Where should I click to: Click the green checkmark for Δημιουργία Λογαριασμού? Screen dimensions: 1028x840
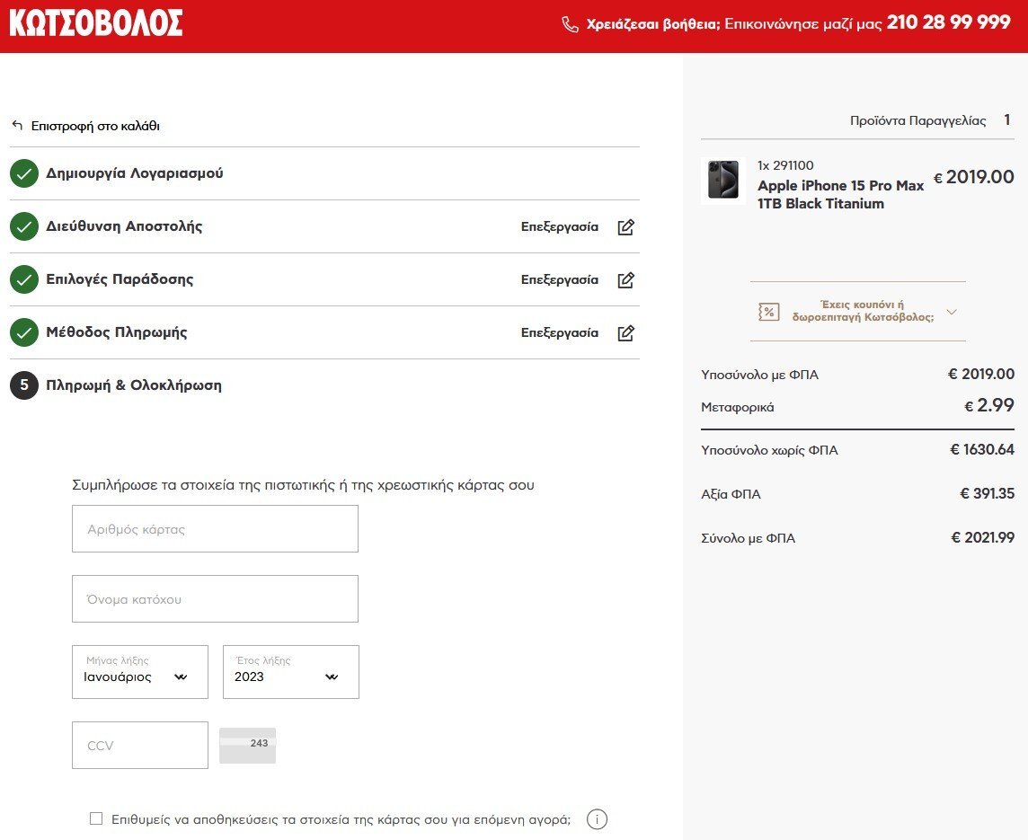tap(24, 173)
